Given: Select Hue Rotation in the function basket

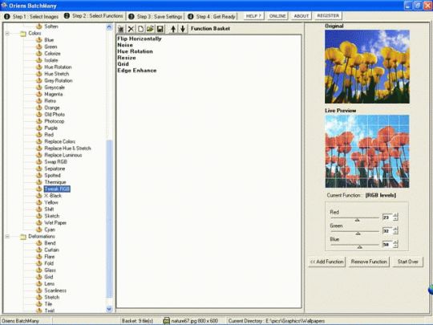Looking at the screenshot, I should click(x=135, y=51).
